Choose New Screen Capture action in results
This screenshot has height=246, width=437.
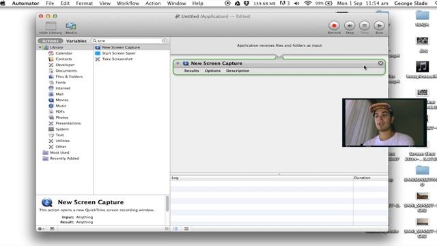coord(121,47)
